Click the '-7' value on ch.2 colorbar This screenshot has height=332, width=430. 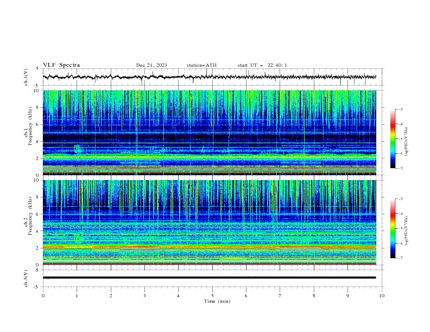tap(400, 258)
